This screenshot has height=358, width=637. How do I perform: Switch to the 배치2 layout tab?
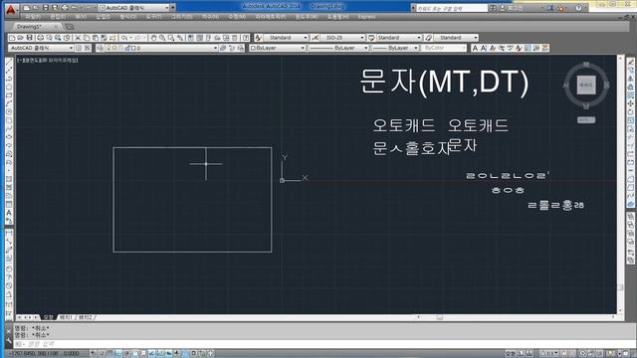click(86, 317)
